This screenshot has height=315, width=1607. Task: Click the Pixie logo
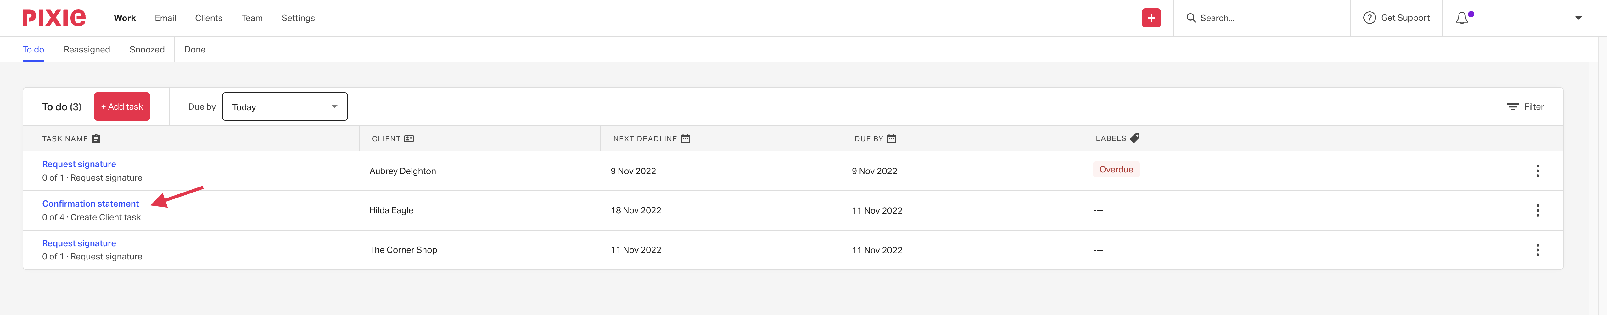pyautogui.click(x=54, y=18)
